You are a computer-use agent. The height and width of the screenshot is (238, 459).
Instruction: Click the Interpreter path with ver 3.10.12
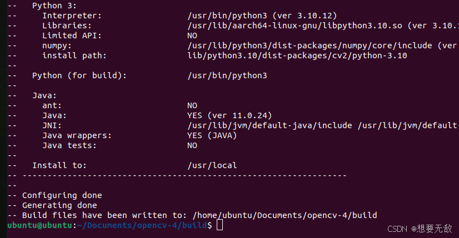(x=262, y=16)
